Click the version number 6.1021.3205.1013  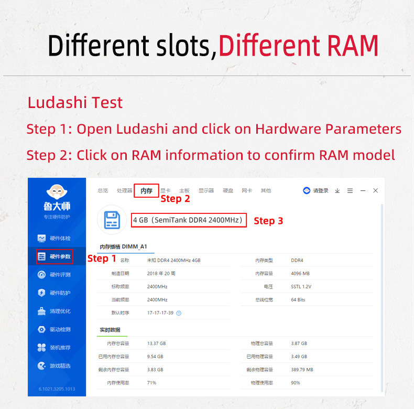tap(57, 389)
